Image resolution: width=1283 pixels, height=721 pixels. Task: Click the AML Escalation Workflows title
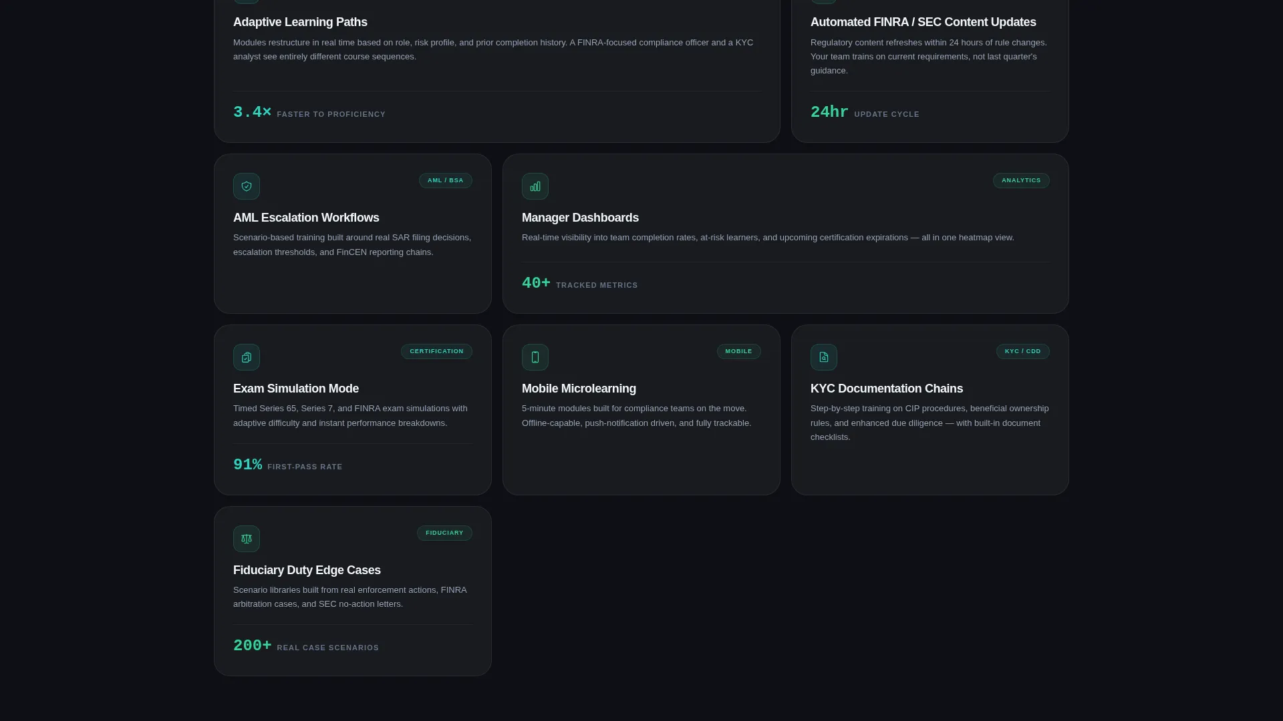[x=306, y=218]
